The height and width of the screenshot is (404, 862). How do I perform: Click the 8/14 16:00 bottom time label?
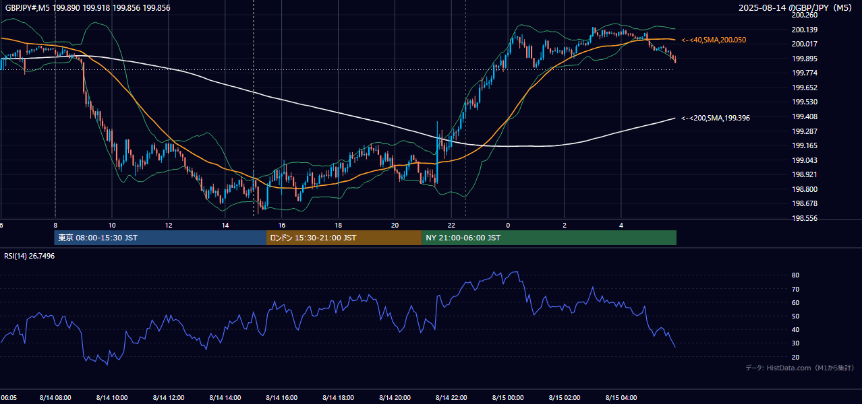[282, 397]
